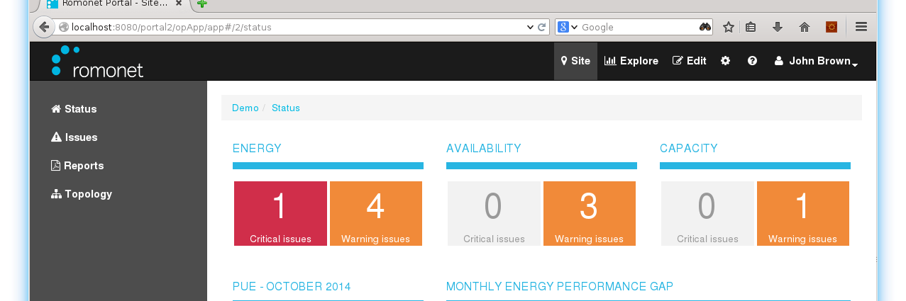Click the browser back arrow button
Screen dimensions: 906x301
coord(44,27)
